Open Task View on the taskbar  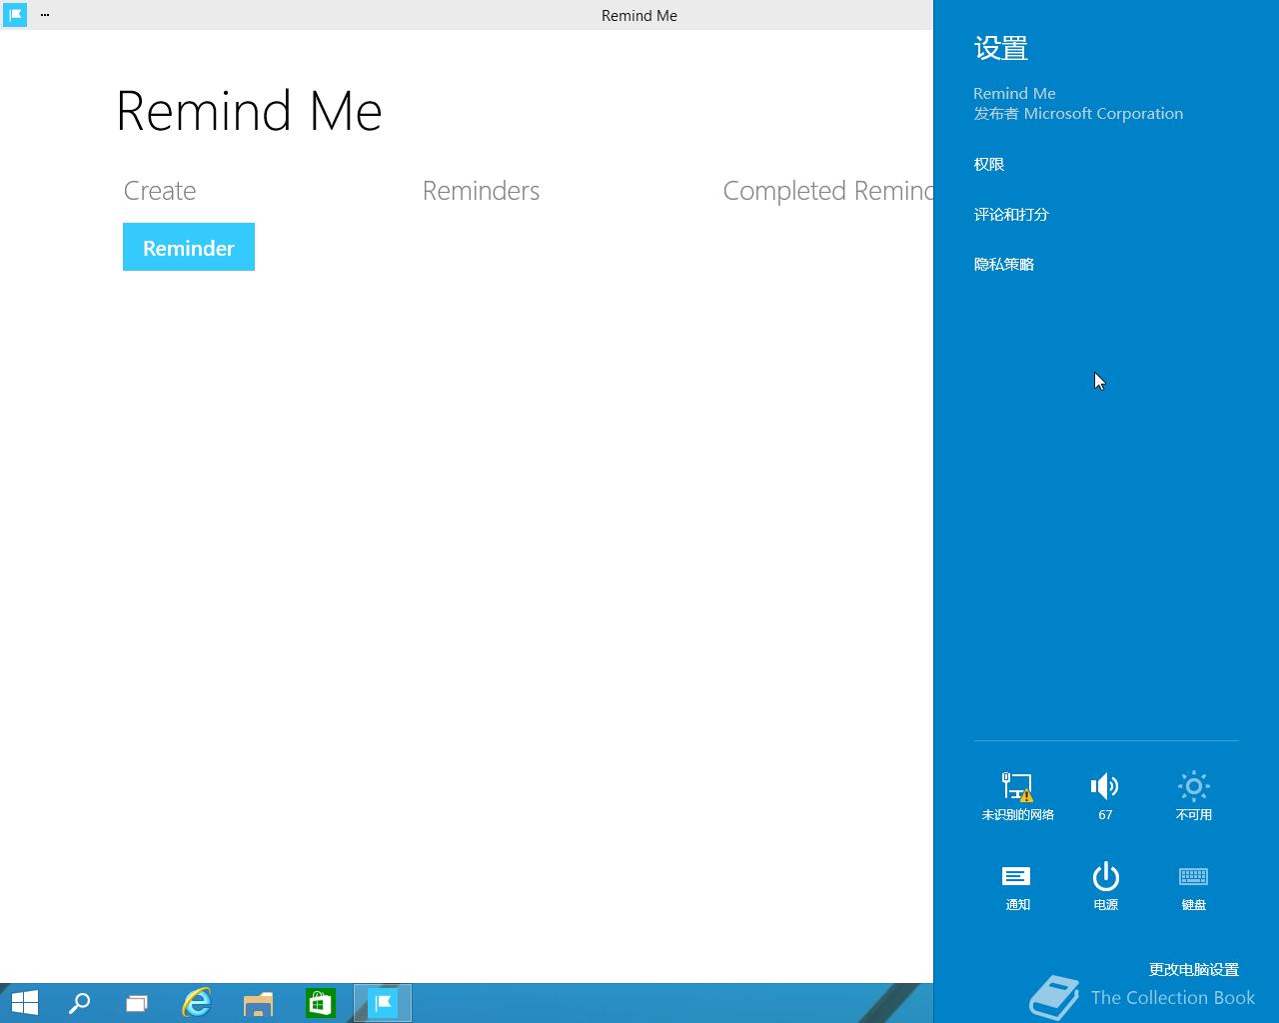137,1003
